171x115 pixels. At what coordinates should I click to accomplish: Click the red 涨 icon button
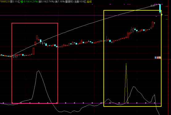[158, 58]
